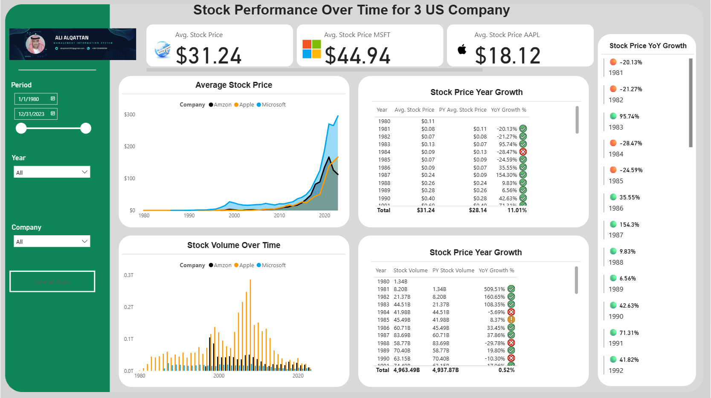Sort by the PY Avg. Stock Price column header
Viewport: 711px width, 398px height.
462,110
